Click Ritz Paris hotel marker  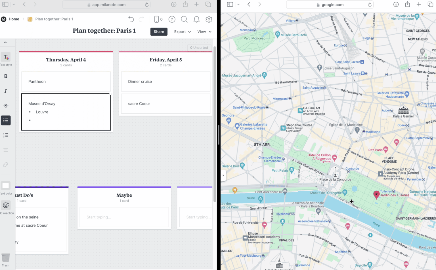pos(385,149)
